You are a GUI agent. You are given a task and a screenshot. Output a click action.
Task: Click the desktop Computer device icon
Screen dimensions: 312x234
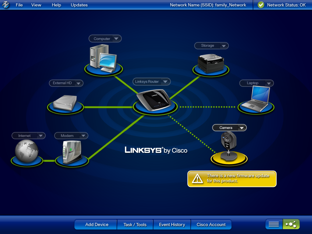[x=103, y=59]
